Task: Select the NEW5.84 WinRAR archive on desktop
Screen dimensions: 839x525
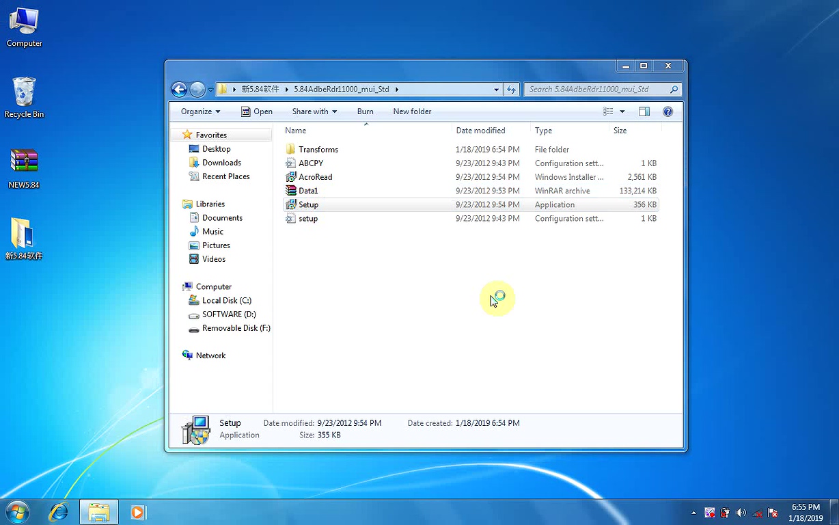Action: click(24, 168)
